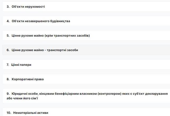Select number 9 before «Юридичні особи»
Viewport: 170px width, 116px height.
[x=8, y=94]
